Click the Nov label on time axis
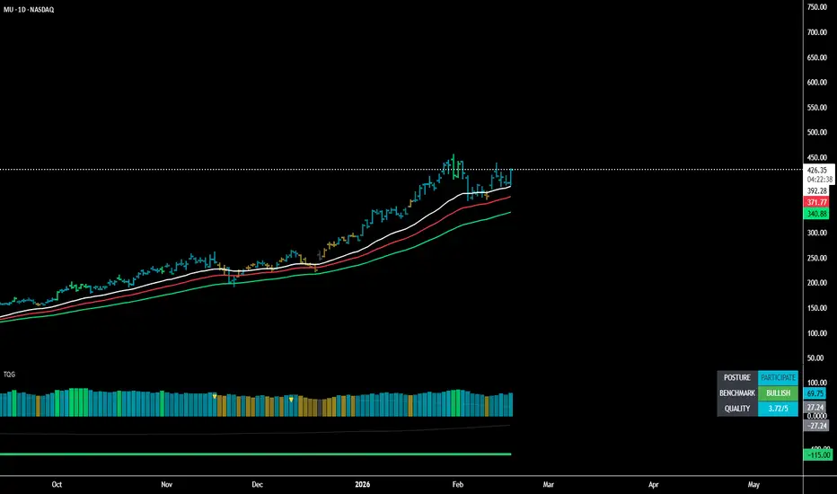This screenshot has width=837, height=494. coord(166,484)
